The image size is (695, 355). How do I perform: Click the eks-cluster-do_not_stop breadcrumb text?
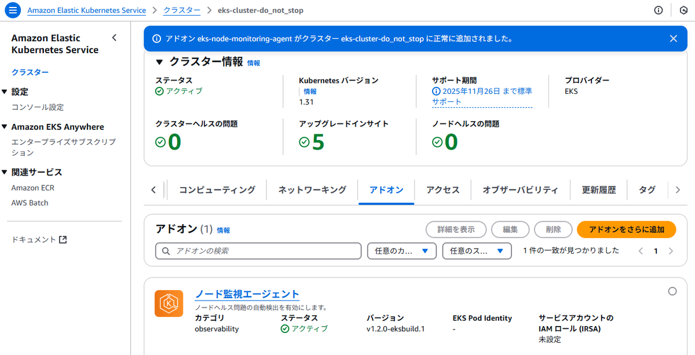260,10
